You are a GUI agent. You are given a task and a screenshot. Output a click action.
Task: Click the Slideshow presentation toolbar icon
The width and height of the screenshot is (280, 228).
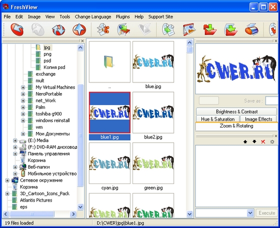click(x=189, y=29)
